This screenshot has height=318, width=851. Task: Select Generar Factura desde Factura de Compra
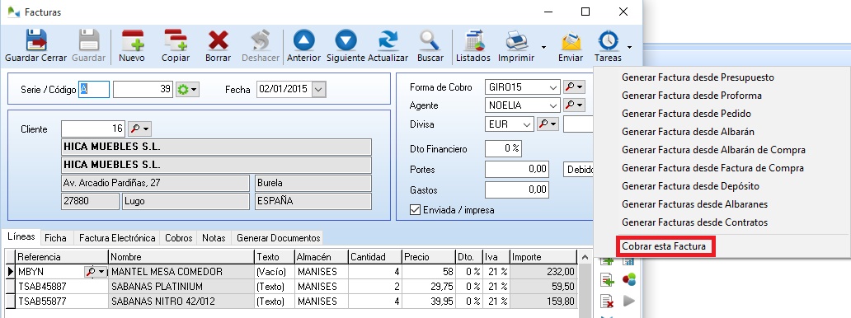712,168
